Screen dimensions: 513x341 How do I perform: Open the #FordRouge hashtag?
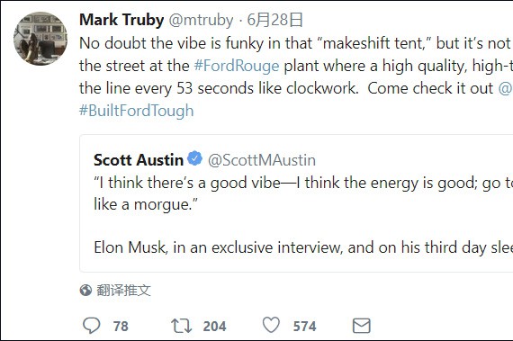click(x=236, y=66)
